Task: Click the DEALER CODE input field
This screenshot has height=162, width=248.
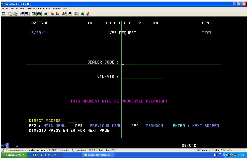Action: click(x=129, y=62)
